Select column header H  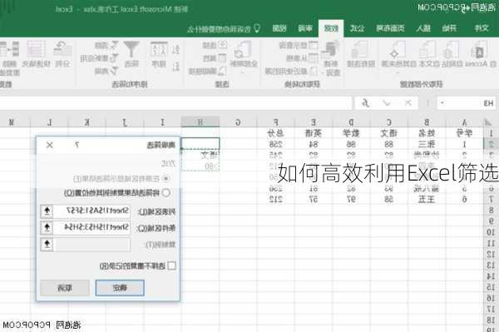click(200, 122)
